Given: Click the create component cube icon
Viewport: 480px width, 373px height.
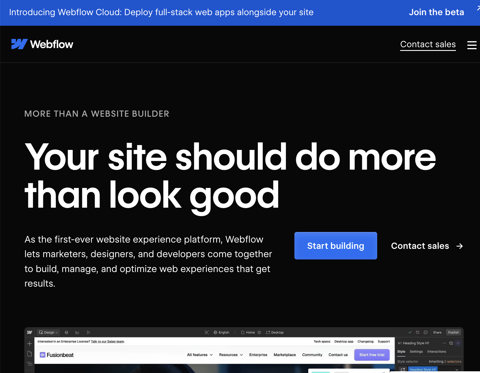Looking at the screenshot, I should pos(451,343).
